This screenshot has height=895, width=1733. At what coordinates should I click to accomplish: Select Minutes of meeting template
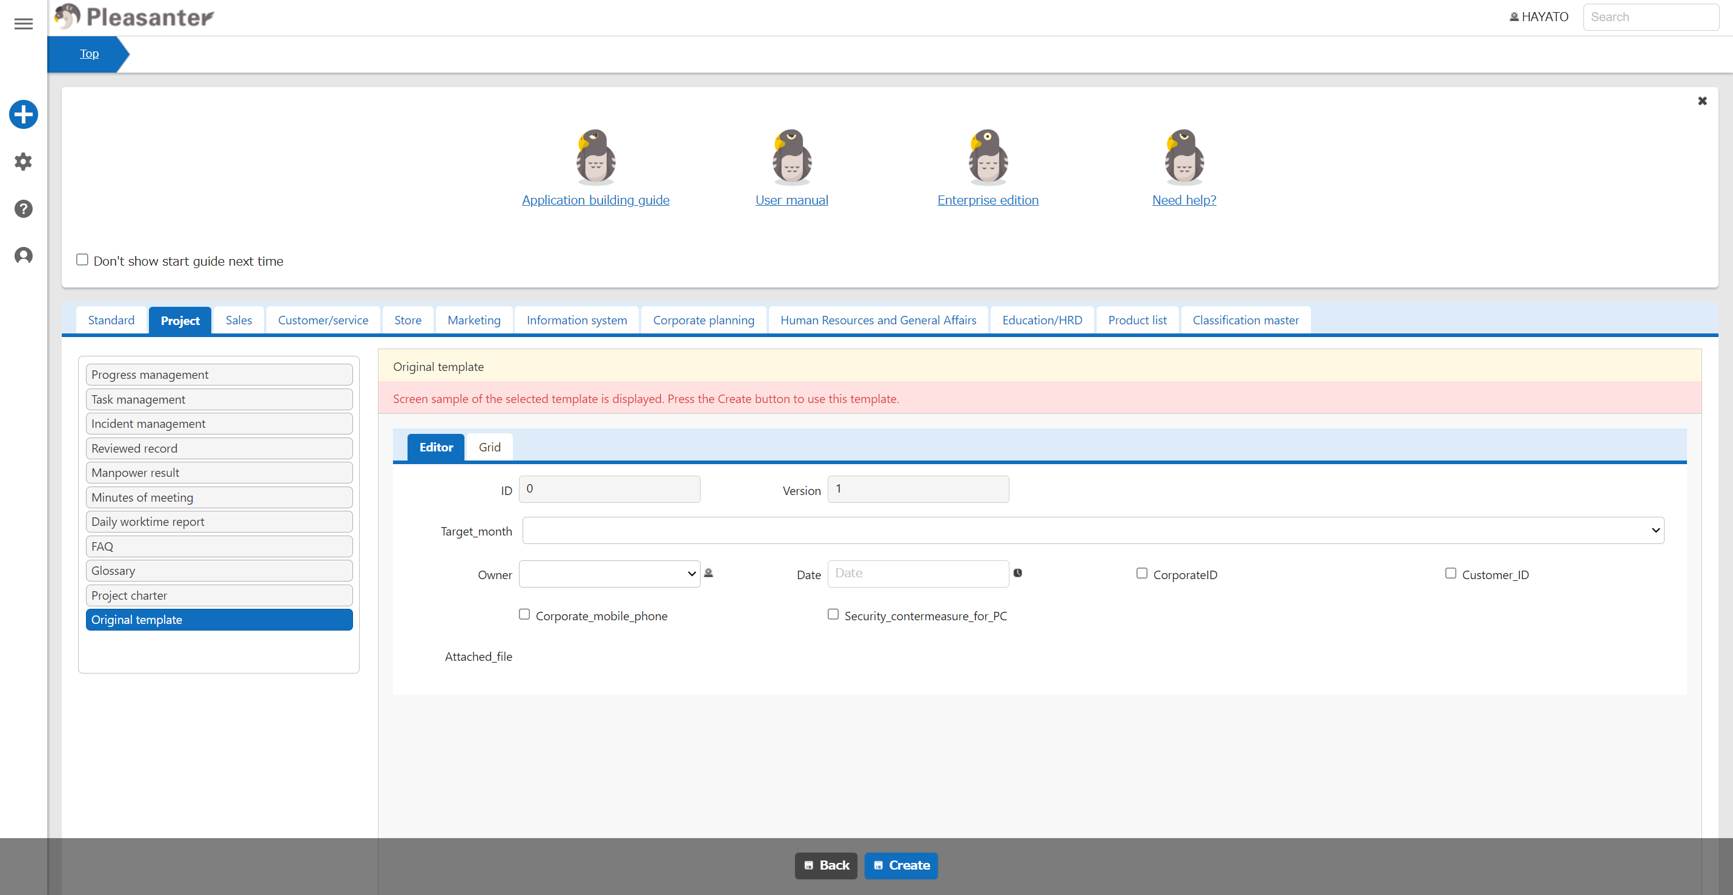219,497
